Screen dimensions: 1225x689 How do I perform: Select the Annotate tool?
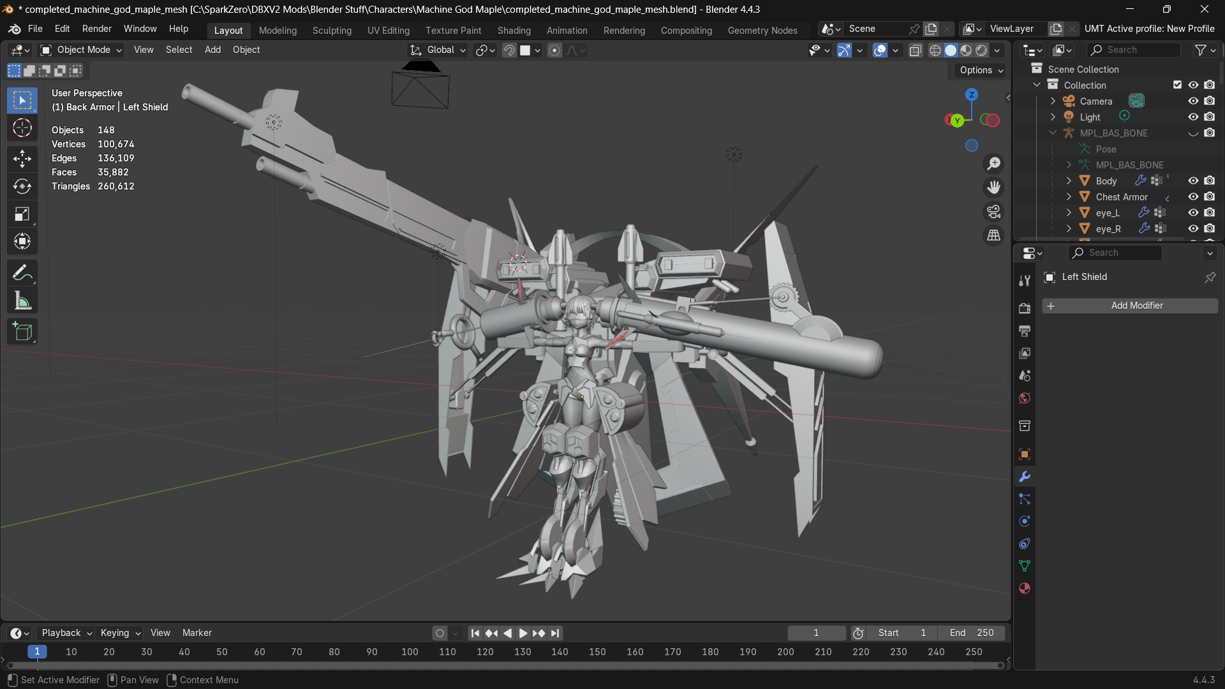(x=22, y=273)
